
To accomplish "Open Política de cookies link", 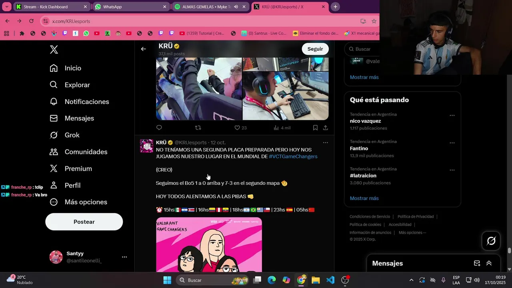I will [365, 225].
